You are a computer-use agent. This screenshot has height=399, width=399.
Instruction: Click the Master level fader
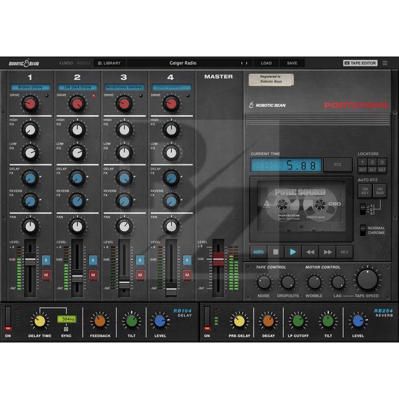[218, 259]
